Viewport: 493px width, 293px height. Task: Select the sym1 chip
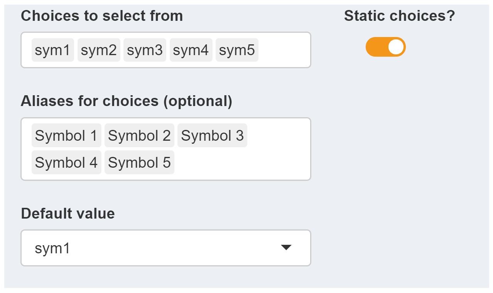coord(52,49)
